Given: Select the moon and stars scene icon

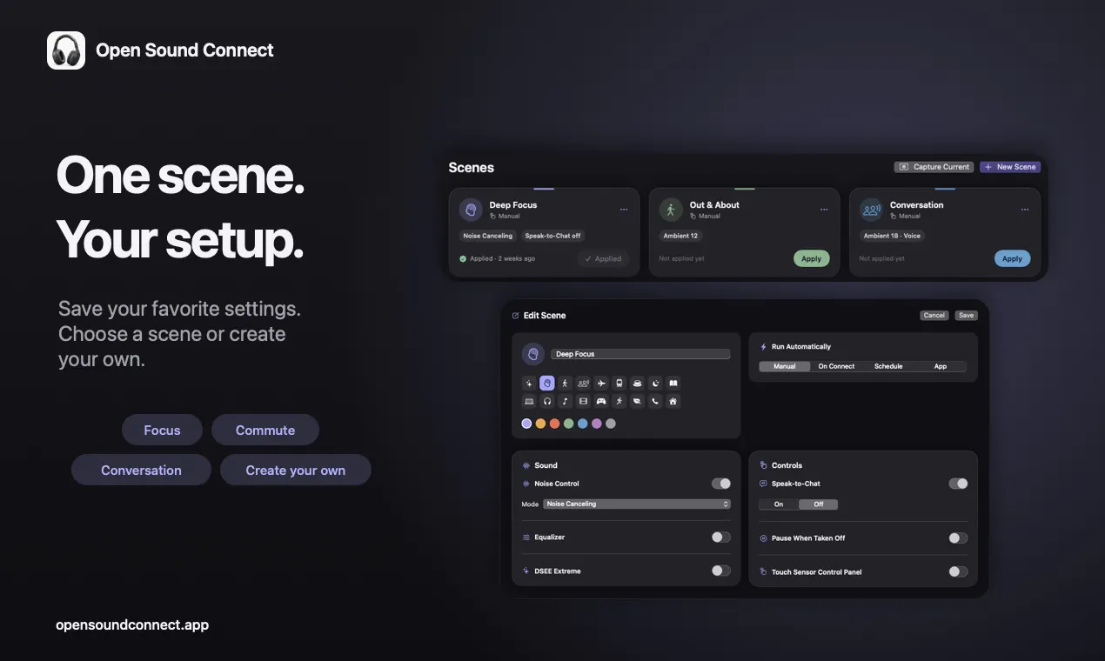Looking at the screenshot, I should [655, 383].
